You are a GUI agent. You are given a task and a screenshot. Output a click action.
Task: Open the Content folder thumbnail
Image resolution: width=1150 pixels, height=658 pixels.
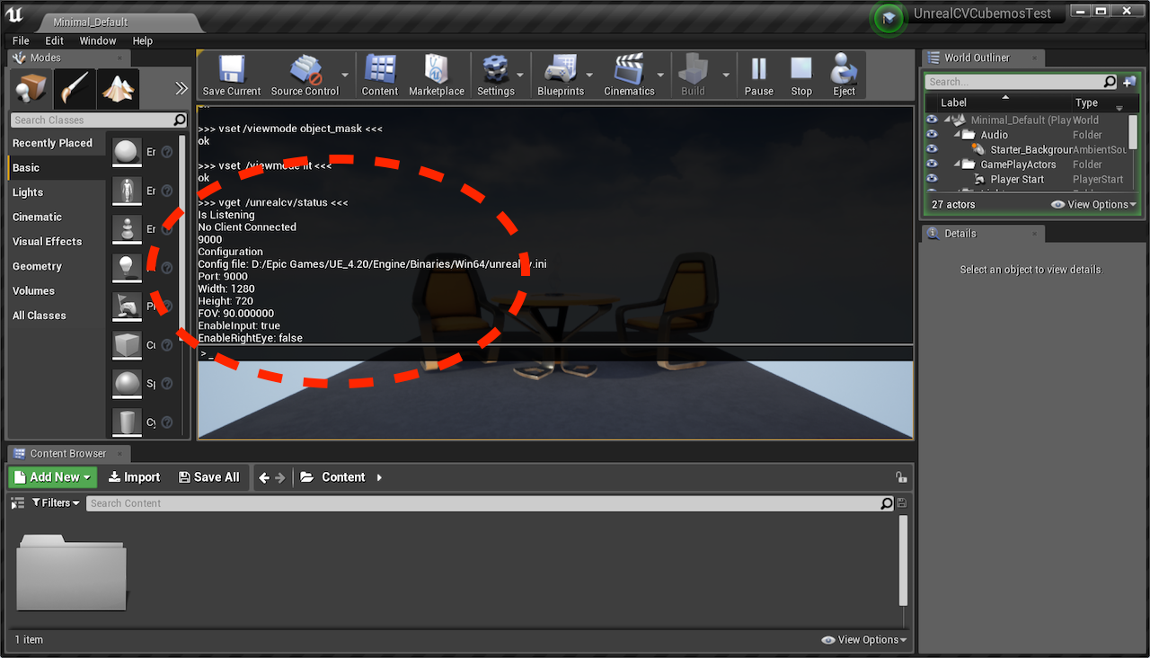tap(72, 572)
